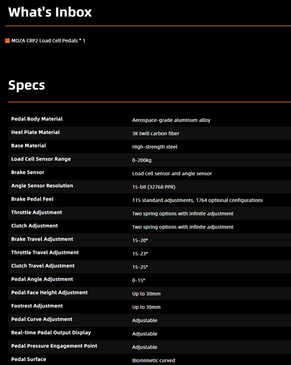Click the "MOZA CRP2 Load Cell Pedals * 1" text

pyautogui.click(x=48, y=41)
